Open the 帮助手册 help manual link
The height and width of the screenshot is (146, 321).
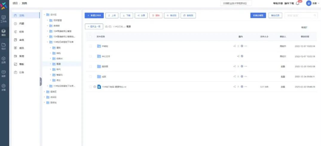click(278, 3)
